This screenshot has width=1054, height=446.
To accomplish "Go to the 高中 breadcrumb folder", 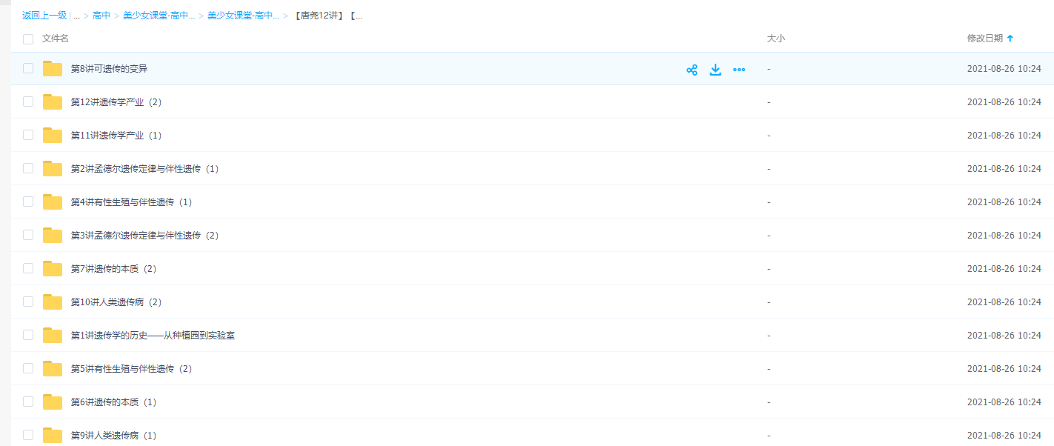I will (101, 16).
